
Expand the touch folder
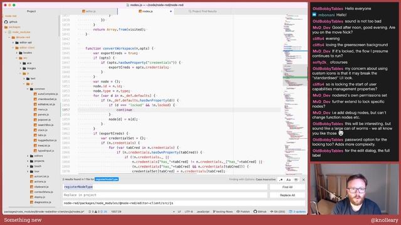click(28, 166)
